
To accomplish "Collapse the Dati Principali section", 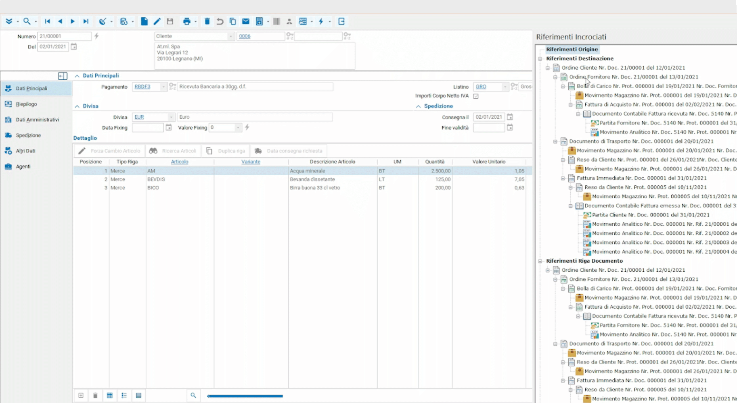I will [x=77, y=76].
